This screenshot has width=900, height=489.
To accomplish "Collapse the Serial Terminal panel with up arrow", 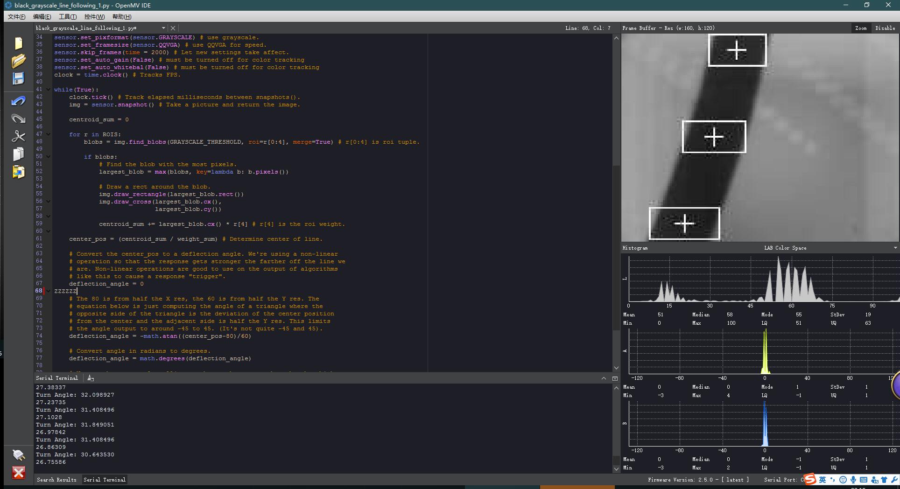I will pyautogui.click(x=604, y=378).
